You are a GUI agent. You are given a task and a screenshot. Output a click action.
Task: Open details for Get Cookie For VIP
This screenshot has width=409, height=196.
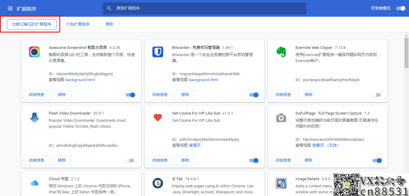point(160,161)
